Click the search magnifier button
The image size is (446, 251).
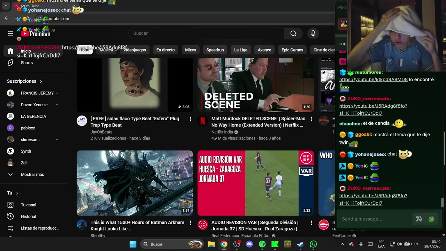coord(293,33)
